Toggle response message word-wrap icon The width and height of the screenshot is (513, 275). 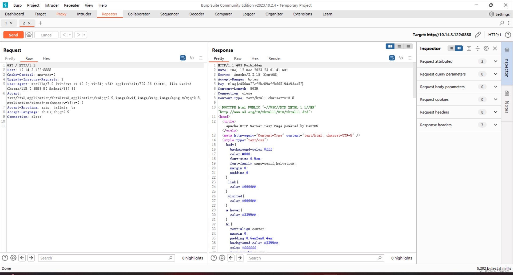[392, 58]
